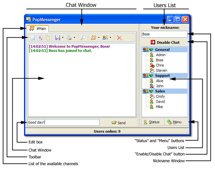Switch to the #Main channel tab
Viewport: 215px width, 169px height.
[38, 29]
